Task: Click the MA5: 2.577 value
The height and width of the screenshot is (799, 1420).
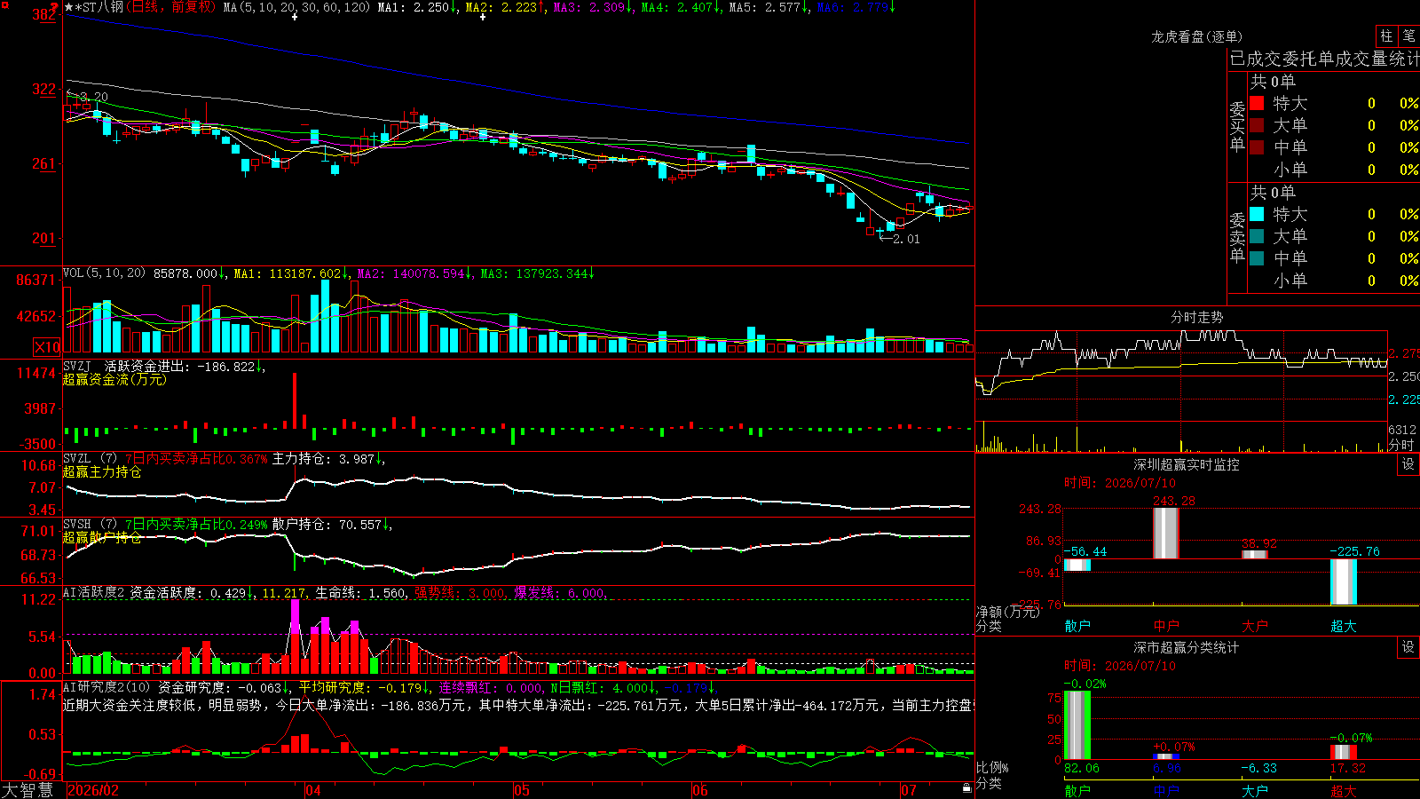Action: click(x=769, y=7)
